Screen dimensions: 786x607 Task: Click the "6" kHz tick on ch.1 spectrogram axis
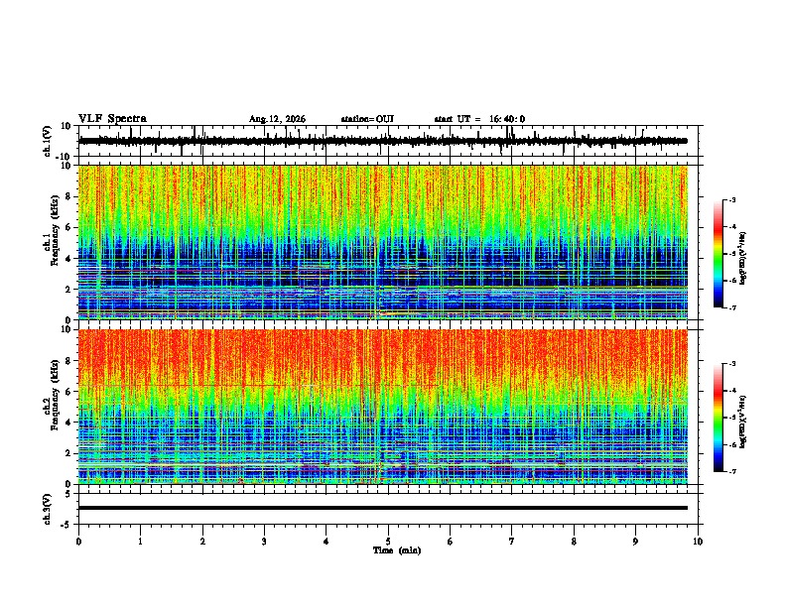coord(68,228)
